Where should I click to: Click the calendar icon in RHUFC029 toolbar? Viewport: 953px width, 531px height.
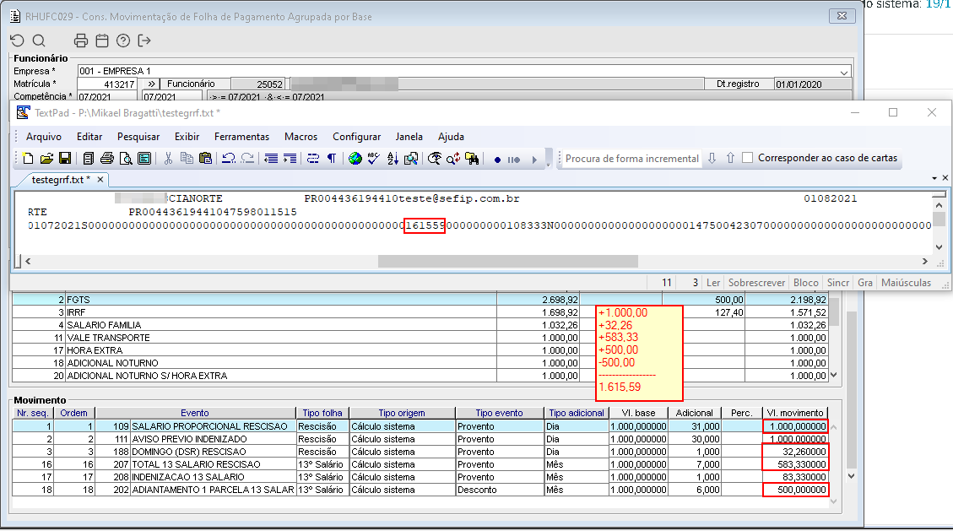(x=101, y=41)
